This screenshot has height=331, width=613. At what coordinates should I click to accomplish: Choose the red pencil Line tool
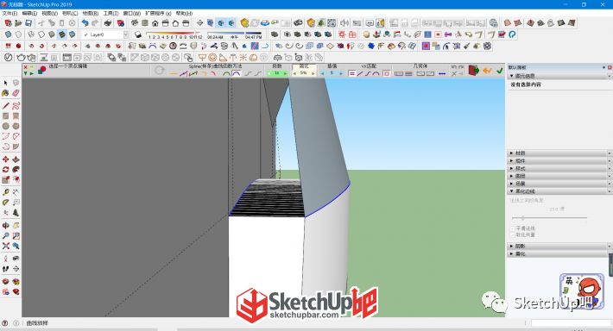[x=5, y=106]
